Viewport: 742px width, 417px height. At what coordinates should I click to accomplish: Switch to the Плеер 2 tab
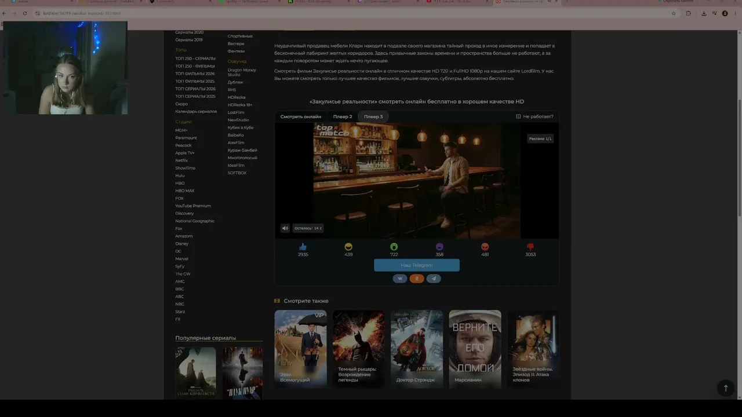click(x=343, y=116)
